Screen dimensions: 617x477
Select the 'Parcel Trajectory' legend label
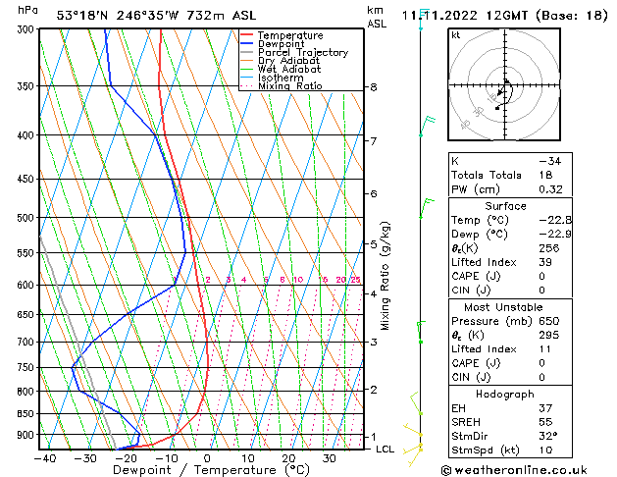tap(303, 52)
